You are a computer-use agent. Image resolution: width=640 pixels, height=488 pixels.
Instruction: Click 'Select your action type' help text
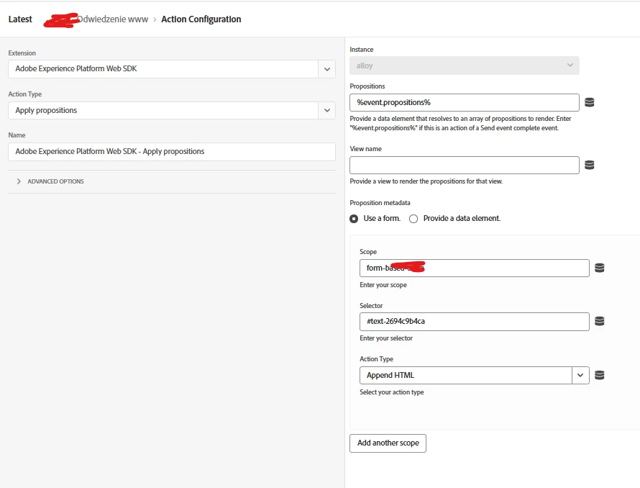[392, 392]
